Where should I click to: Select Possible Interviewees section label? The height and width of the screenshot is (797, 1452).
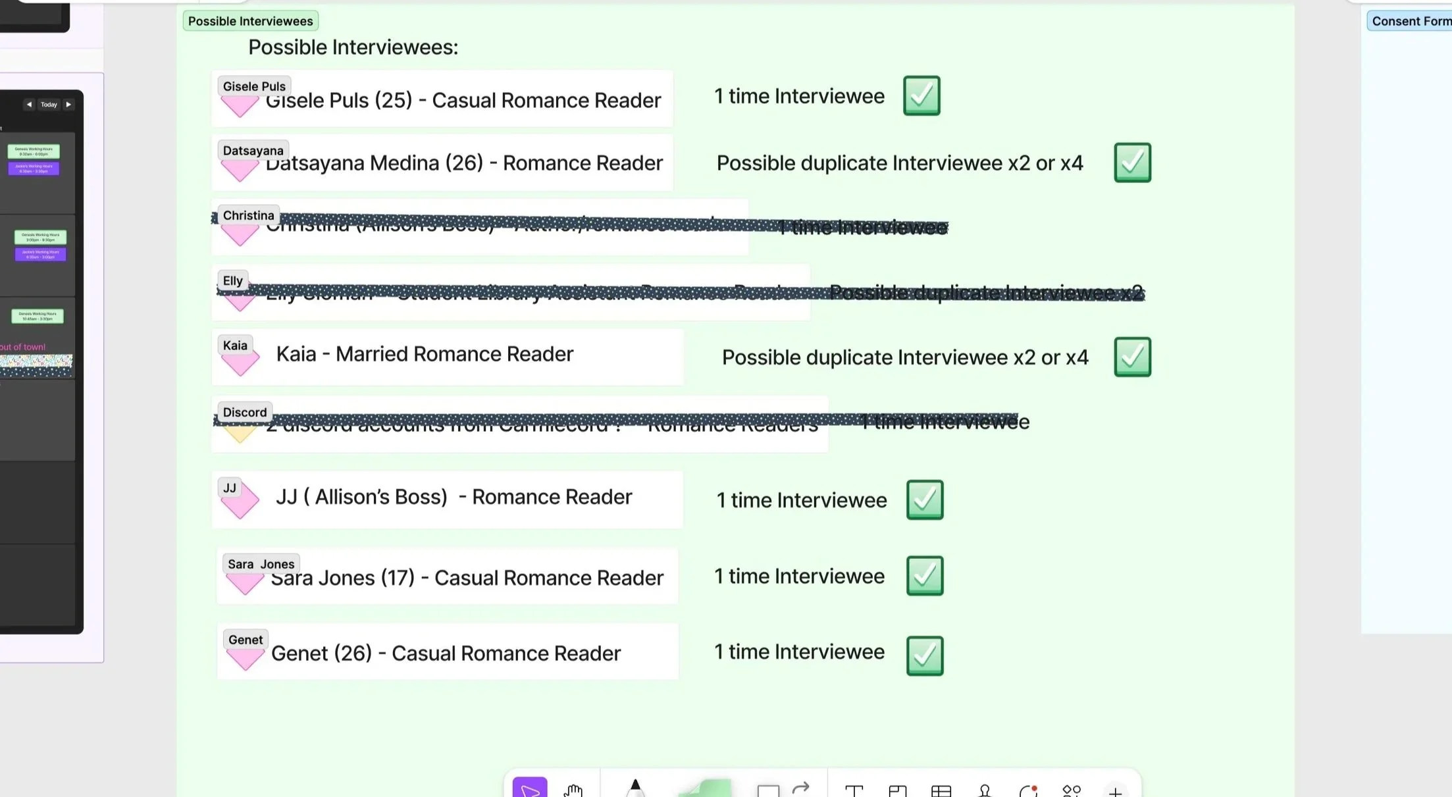250,21
